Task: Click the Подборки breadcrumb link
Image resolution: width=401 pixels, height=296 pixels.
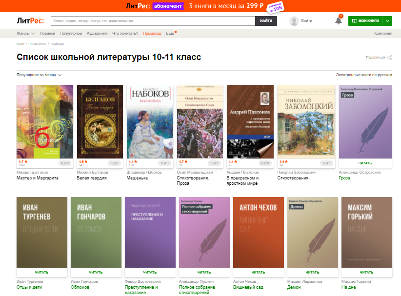Action: click(x=57, y=44)
